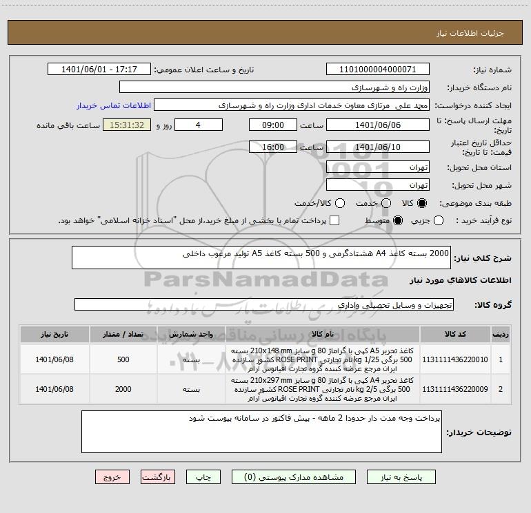Click the price validity time 16:00 field
The height and width of the screenshot is (513, 531).
pos(273,147)
